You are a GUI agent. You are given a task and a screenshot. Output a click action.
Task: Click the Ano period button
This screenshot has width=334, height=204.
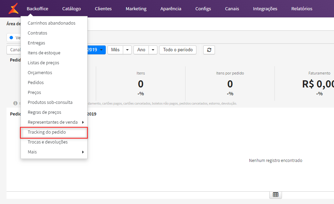coord(141,50)
